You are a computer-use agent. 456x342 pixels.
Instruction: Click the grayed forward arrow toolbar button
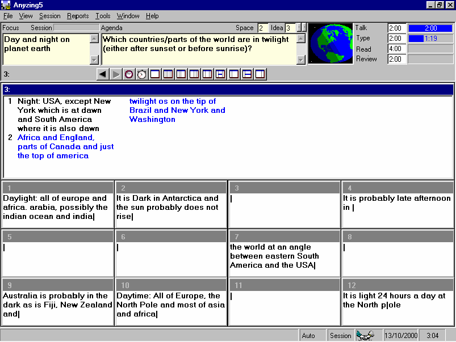pyautogui.click(x=116, y=74)
